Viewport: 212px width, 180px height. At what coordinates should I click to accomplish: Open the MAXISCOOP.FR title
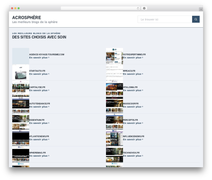131,103
